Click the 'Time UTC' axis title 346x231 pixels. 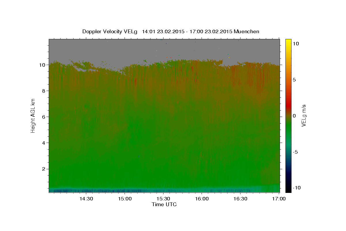pos(164,204)
